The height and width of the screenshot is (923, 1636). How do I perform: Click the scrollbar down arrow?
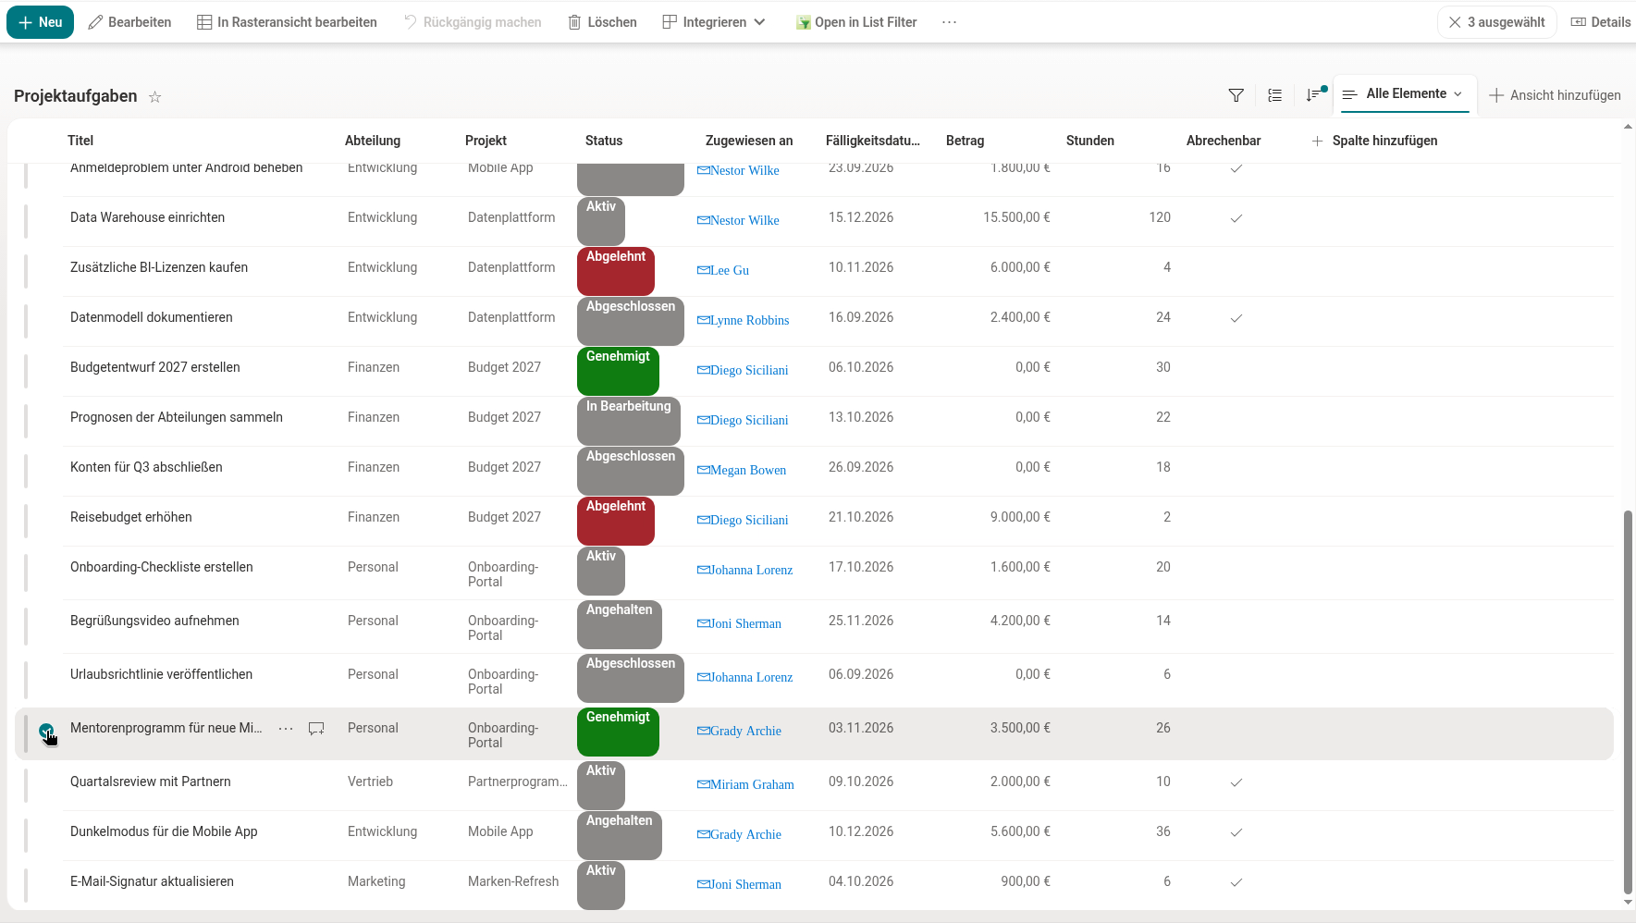click(1628, 903)
